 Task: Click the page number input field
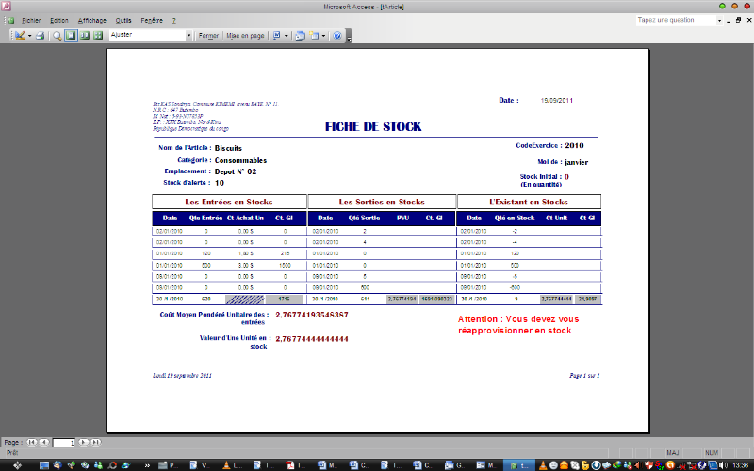tap(63, 442)
